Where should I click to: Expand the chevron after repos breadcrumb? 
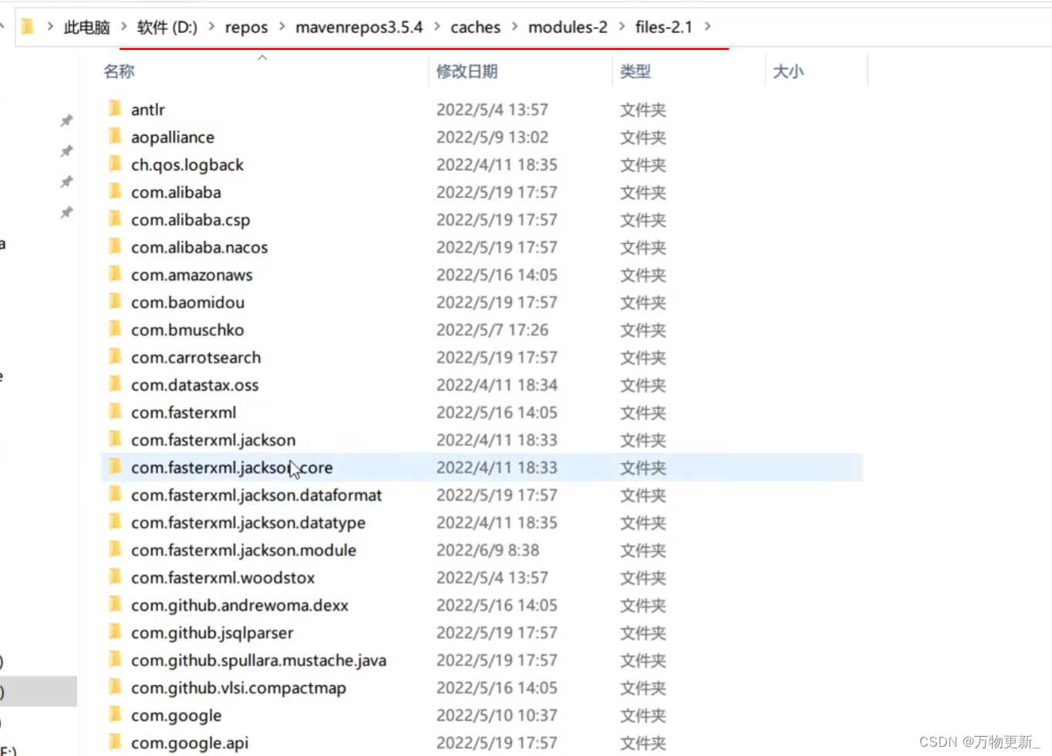(x=282, y=27)
